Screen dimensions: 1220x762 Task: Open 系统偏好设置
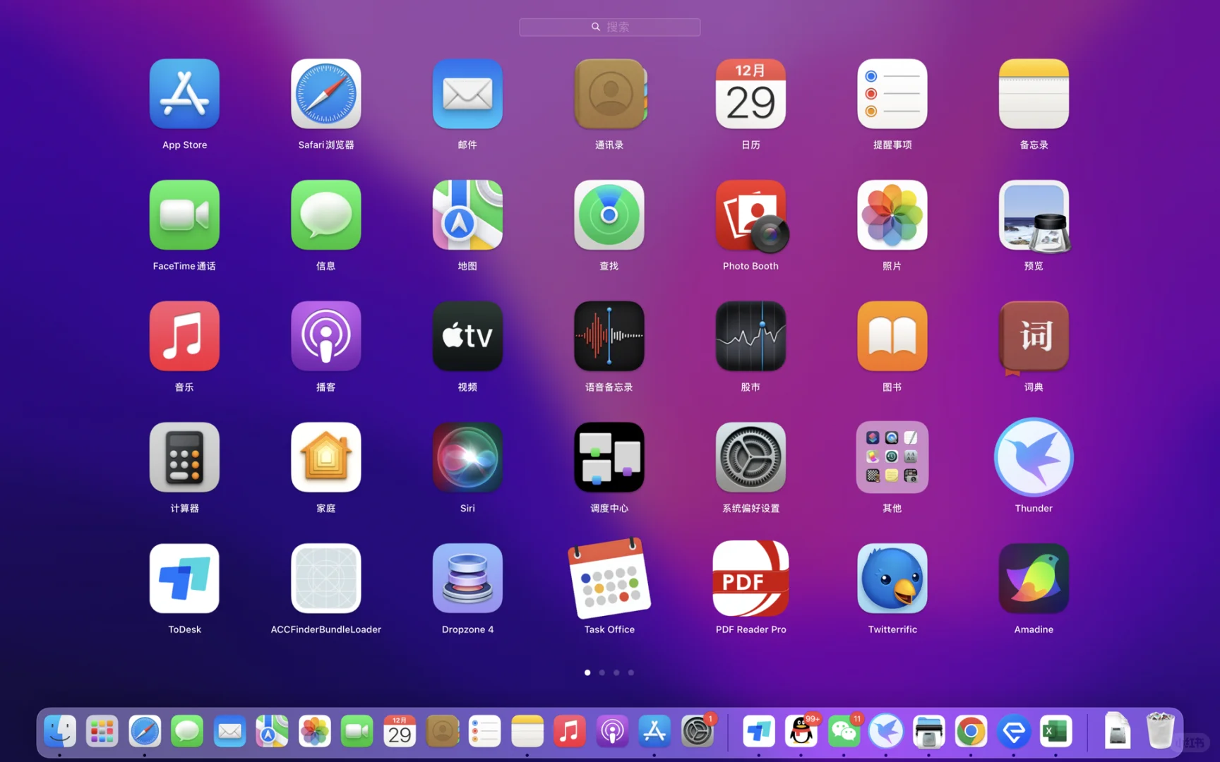tap(750, 457)
